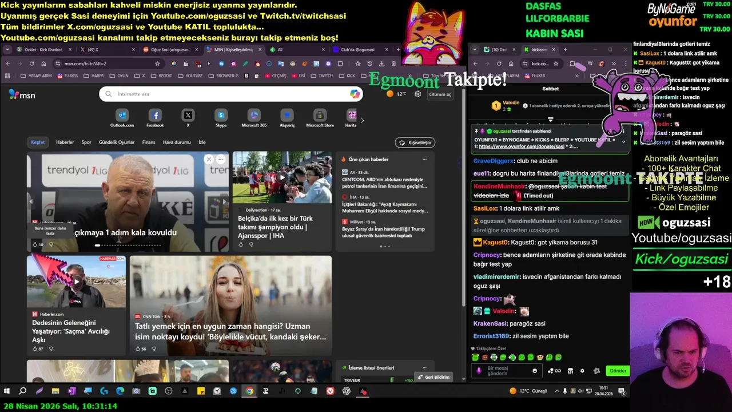Expand the tab search arrow in MSN browser
This screenshot has height=412, width=732.
7,50
